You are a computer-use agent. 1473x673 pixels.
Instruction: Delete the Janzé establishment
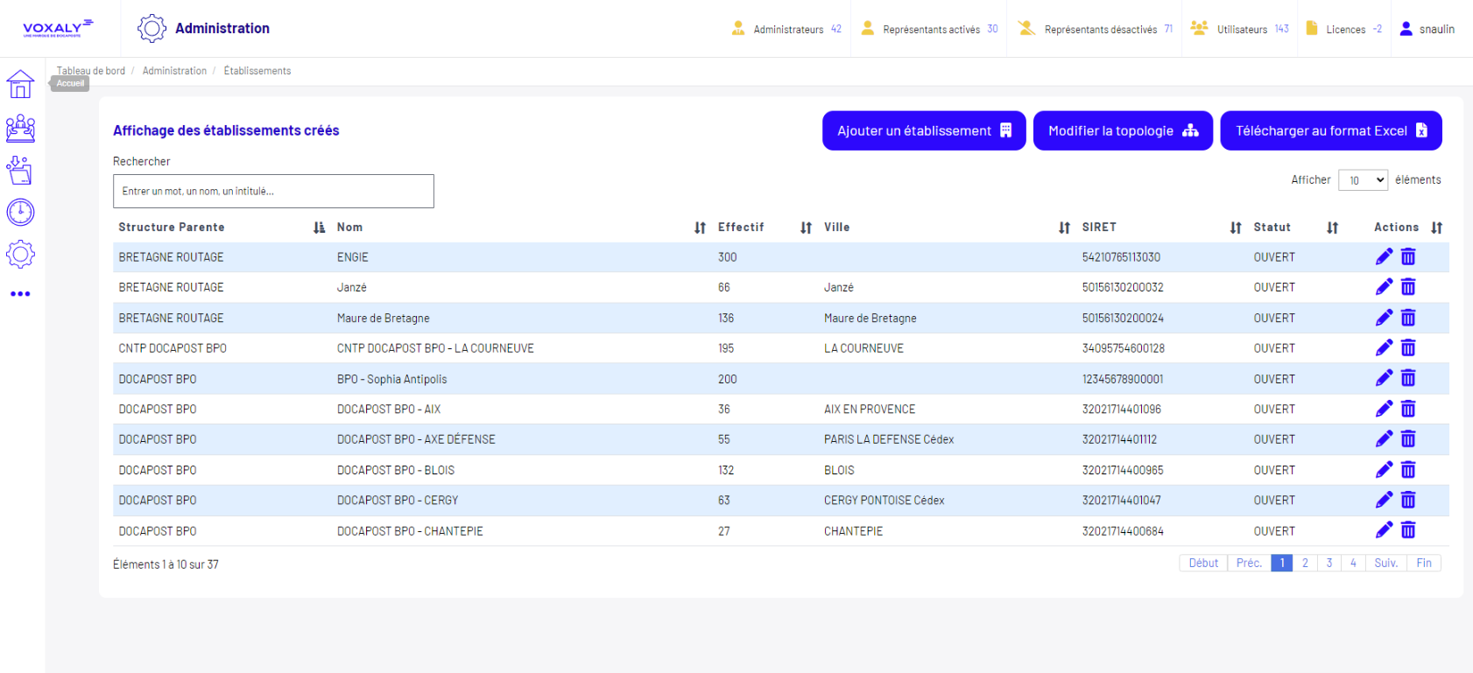[x=1408, y=287]
